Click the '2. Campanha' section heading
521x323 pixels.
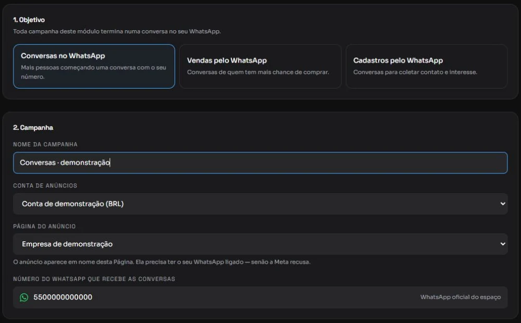coord(33,128)
